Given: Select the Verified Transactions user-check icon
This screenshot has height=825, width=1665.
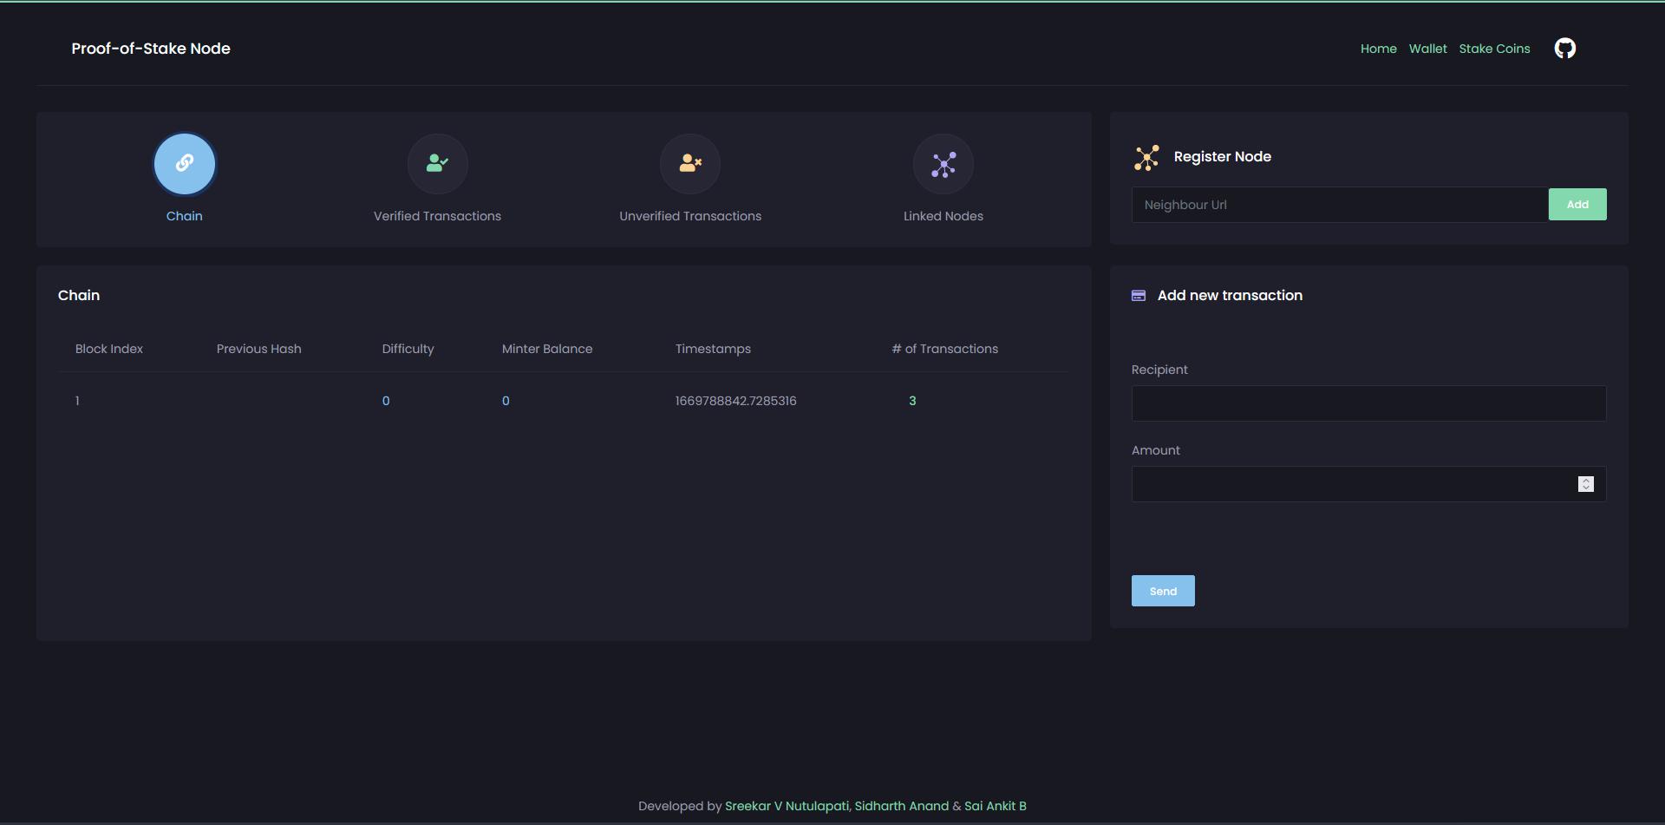Looking at the screenshot, I should 437,163.
